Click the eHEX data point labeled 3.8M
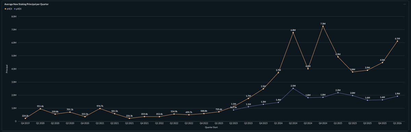 tap(352, 72)
